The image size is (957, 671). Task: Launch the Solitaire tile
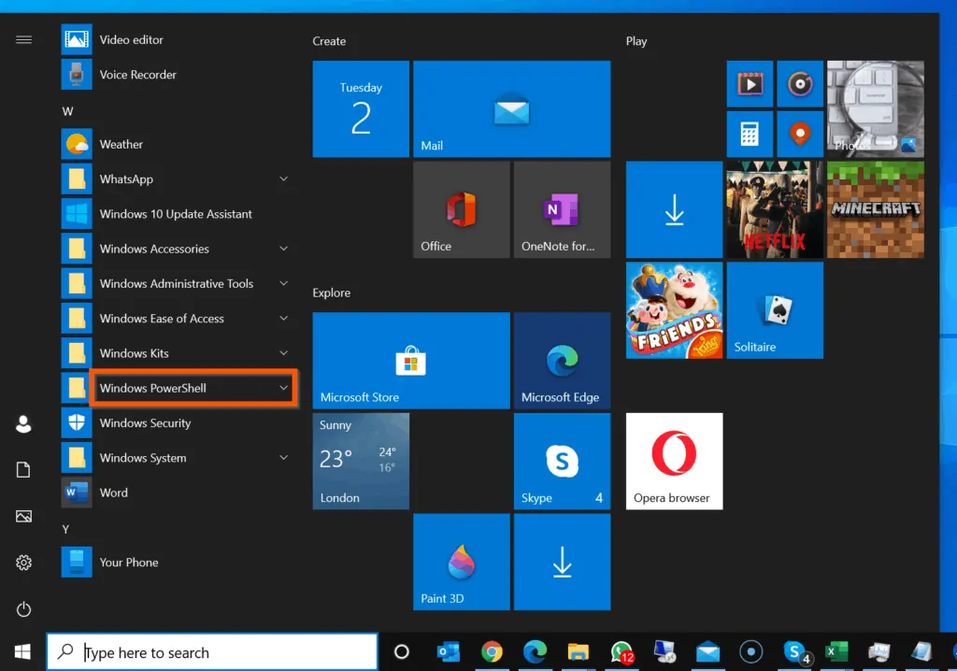point(775,310)
